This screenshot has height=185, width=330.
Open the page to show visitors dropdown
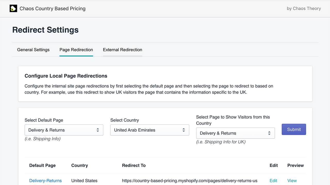pos(235,133)
